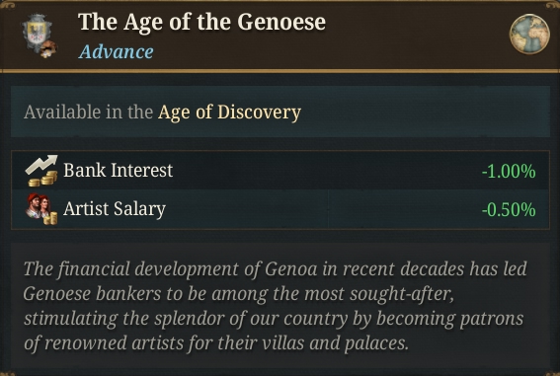Screen dimensions: 560x376
Task: Open the blue Advance subtitle link
Action: coord(117,51)
